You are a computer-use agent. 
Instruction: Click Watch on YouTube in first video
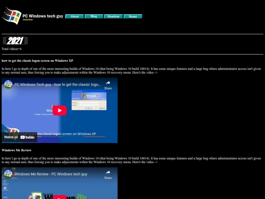[x=19, y=137]
